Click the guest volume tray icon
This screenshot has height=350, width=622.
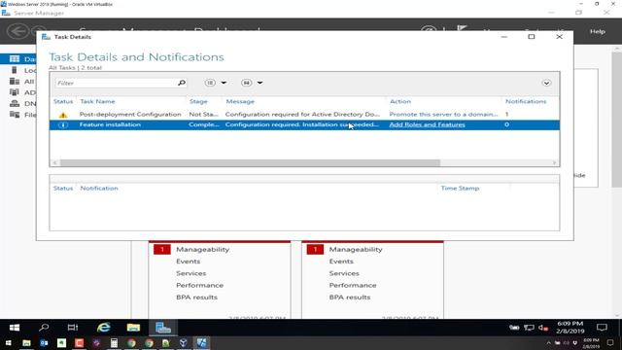click(x=543, y=328)
